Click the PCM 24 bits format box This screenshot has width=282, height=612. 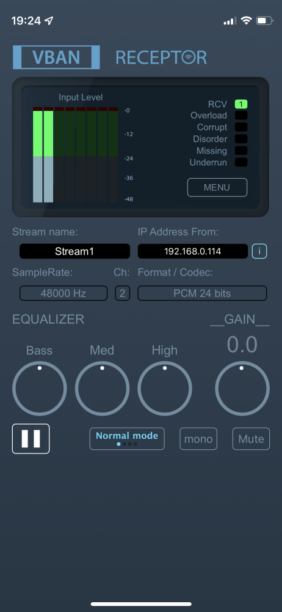coord(202,293)
